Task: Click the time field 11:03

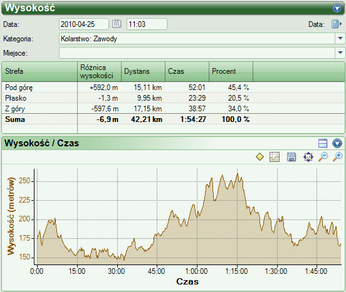Action: pyautogui.click(x=147, y=24)
